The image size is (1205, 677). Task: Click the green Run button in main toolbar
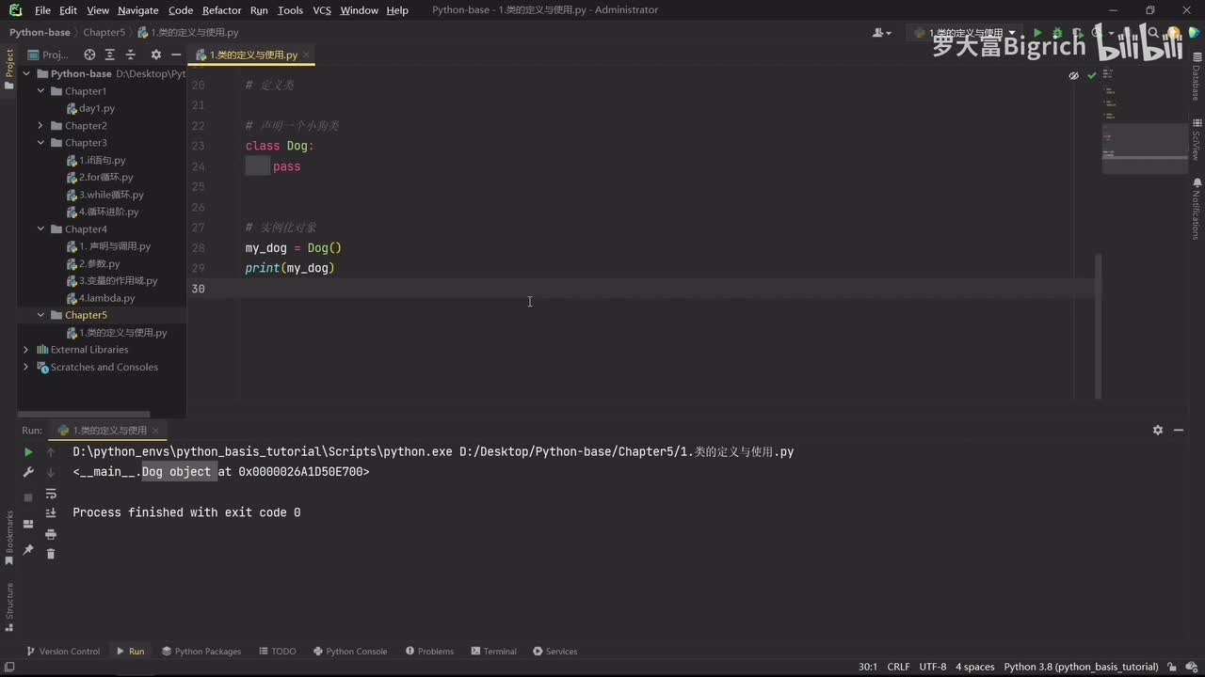[1038, 33]
